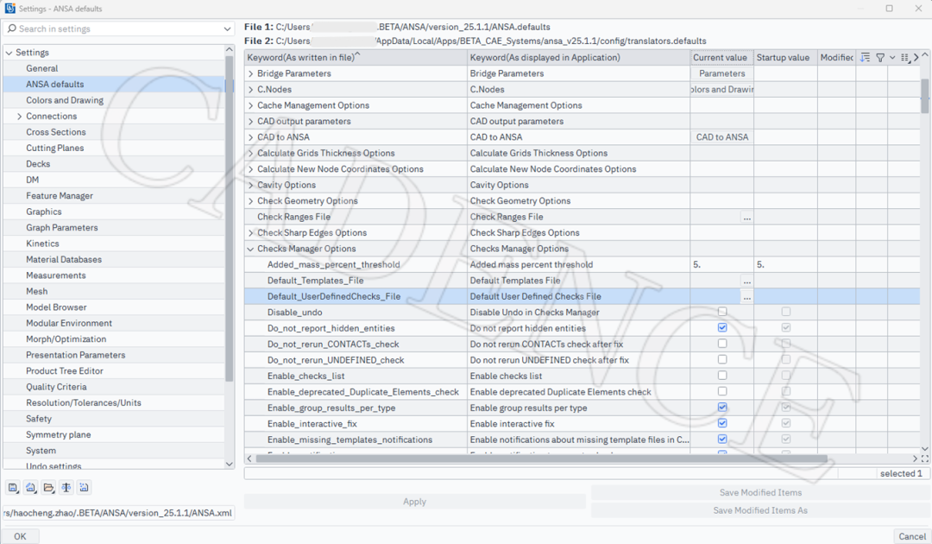Viewport: 932px width, 544px height.
Task: Open Colors and Drawing settings
Action: tap(65, 100)
